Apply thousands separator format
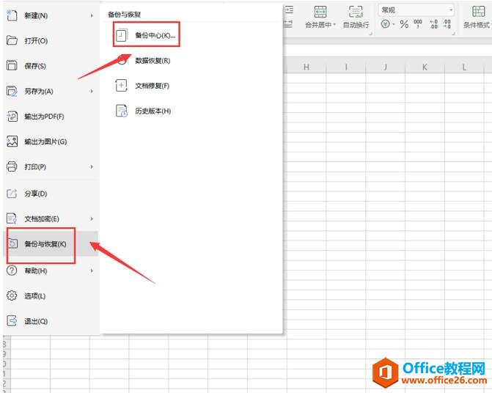 418,24
